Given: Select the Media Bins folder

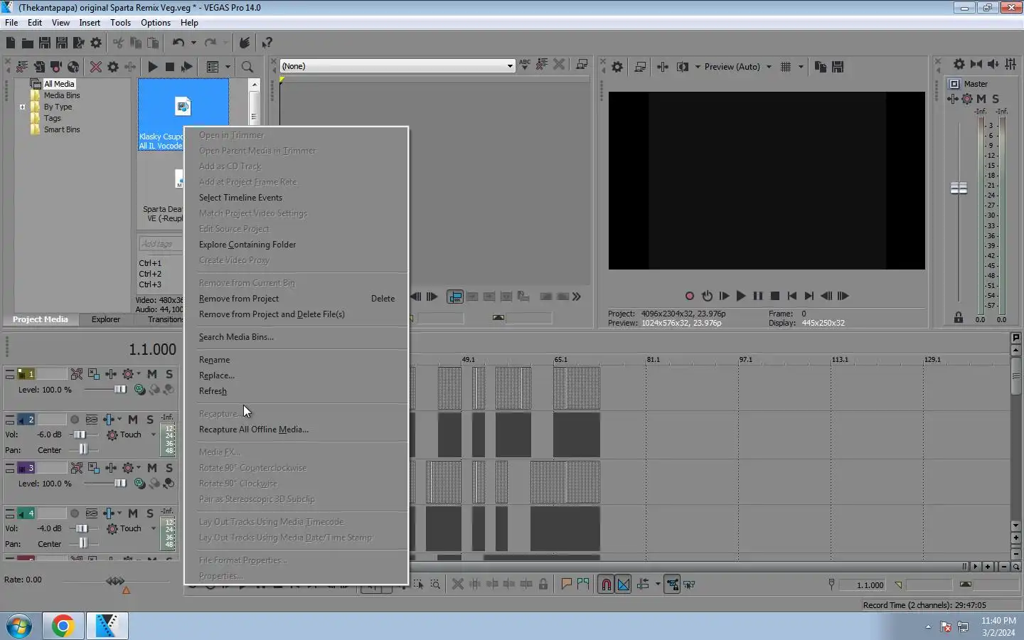Looking at the screenshot, I should 62,95.
